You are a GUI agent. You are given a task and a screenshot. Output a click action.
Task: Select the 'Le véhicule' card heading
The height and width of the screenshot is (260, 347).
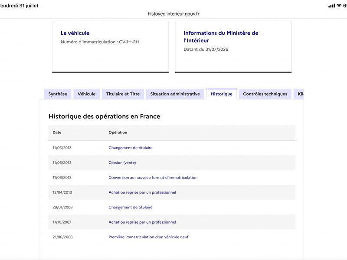click(75, 33)
